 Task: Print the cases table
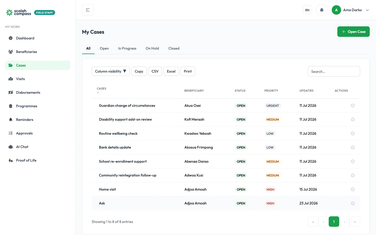click(x=188, y=71)
